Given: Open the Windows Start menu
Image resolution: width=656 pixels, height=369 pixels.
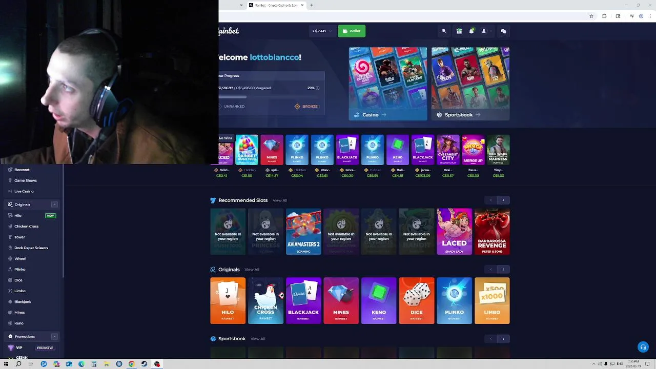Looking at the screenshot, I should [x=6, y=364].
